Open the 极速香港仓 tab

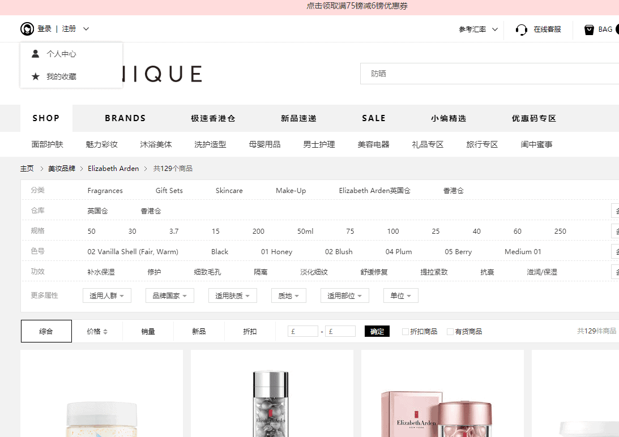click(213, 118)
